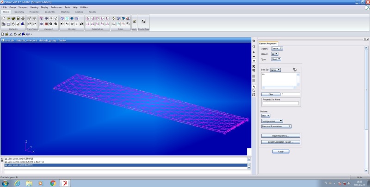The image size is (370, 187).
Task: Select the Smooth Shaded solid blue cube icon
Action: [72, 18]
